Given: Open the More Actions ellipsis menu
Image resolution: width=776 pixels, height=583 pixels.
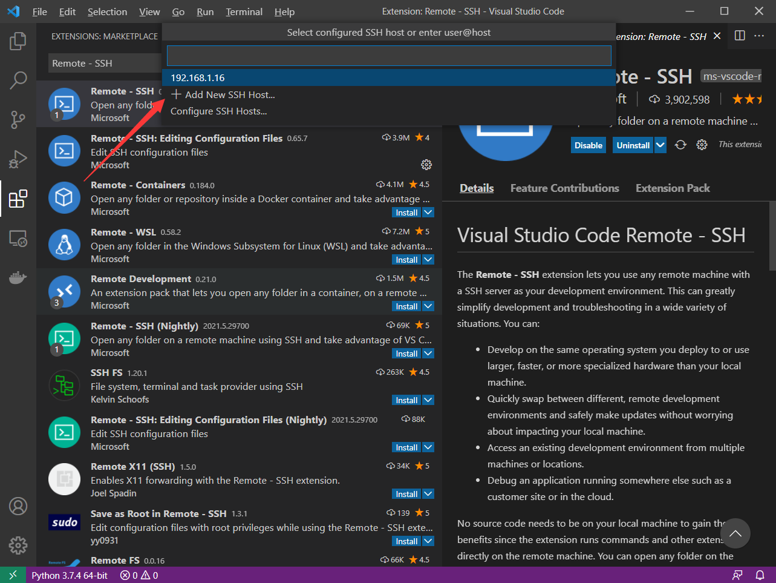Looking at the screenshot, I should tap(759, 36).
